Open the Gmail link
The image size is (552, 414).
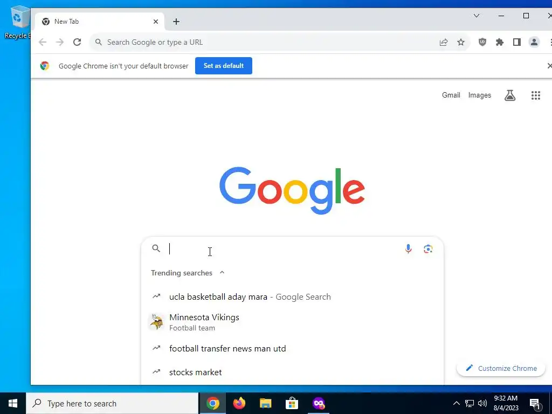click(451, 95)
